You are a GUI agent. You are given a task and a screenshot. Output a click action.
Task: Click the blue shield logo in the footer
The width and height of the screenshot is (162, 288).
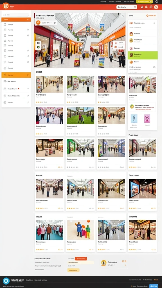point(6,281)
